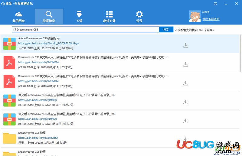Open the 我的网盘 tab

pos(18,17)
